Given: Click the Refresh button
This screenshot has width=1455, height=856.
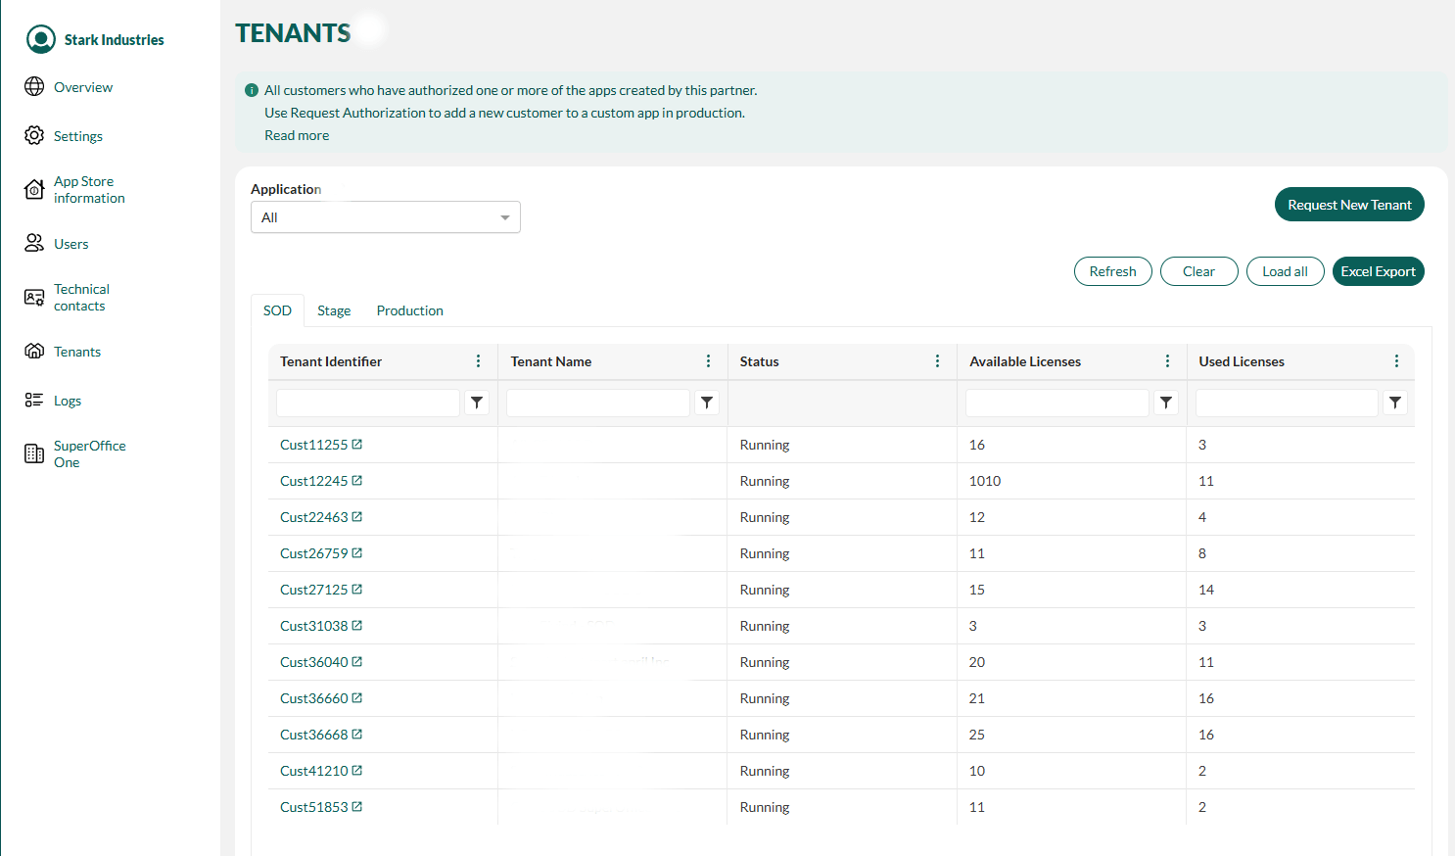Looking at the screenshot, I should click(1113, 271).
